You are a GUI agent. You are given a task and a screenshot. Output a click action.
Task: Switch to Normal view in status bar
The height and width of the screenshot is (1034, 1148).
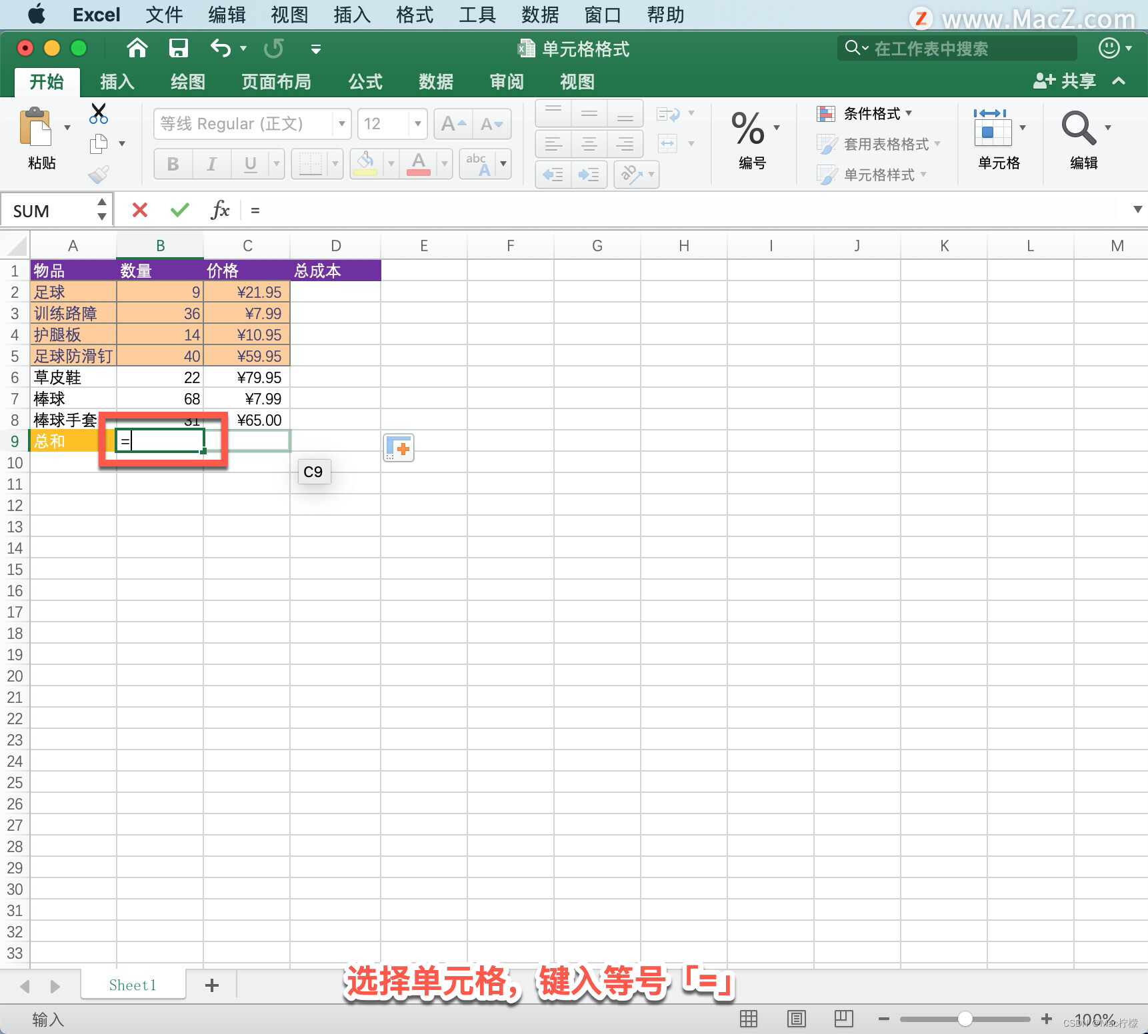click(x=749, y=1019)
